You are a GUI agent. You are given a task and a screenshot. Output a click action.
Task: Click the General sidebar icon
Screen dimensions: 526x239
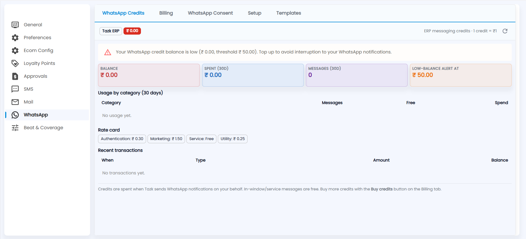pos(15,25)
